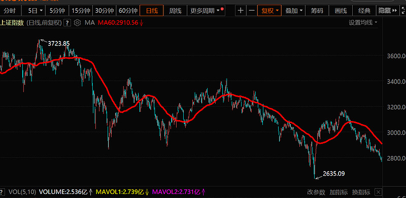Screen dimensions: 406x198
Task: Click the 画线 drawing button
Action: (341, 11)
